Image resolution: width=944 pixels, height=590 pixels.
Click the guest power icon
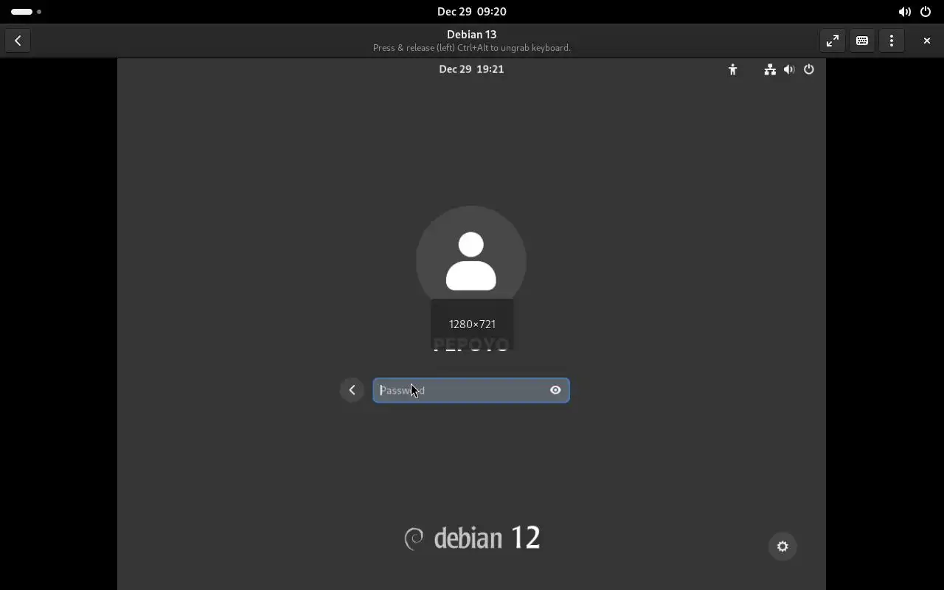tap(809, 69)
